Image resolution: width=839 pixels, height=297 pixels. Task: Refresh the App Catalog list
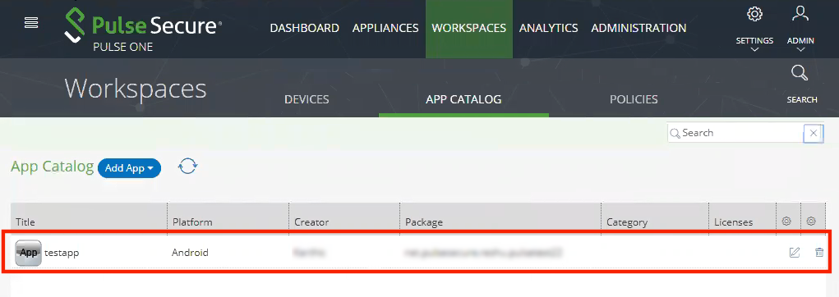[188, 166]
